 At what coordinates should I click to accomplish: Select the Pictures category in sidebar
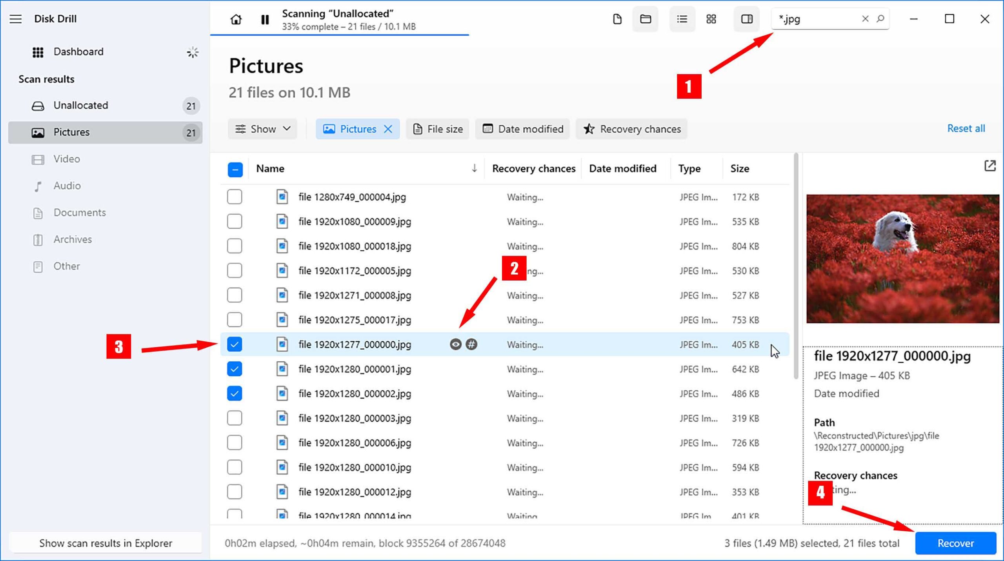coord(72,133)
